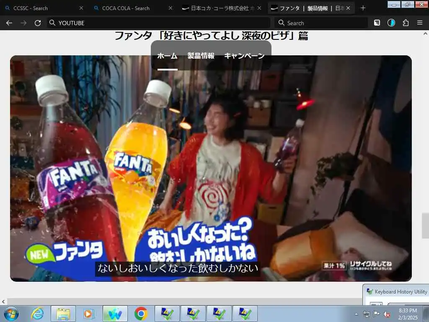
Task: Click the muted volume tray icon
Action: point(387,314)
